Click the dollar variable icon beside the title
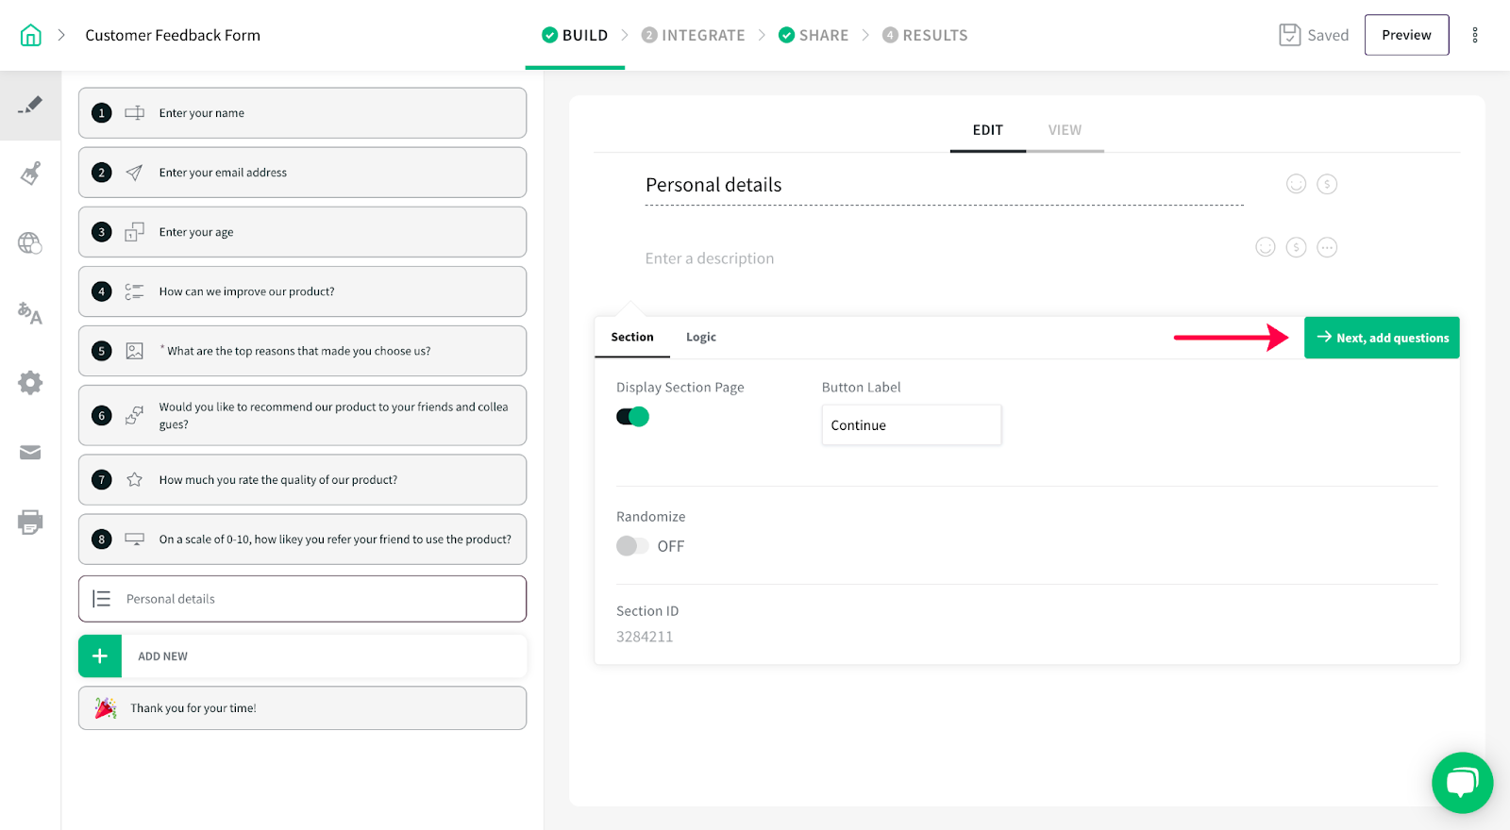Screen dimensions: 1510x830 tap(1327, 184)
